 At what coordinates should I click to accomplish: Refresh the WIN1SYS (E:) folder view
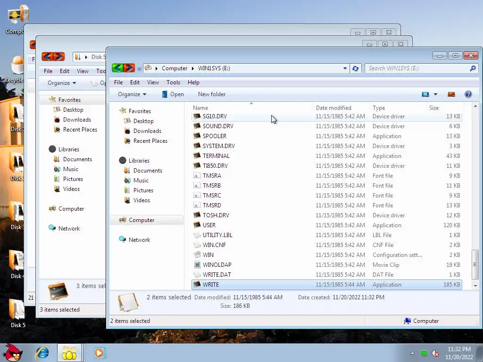356,68
